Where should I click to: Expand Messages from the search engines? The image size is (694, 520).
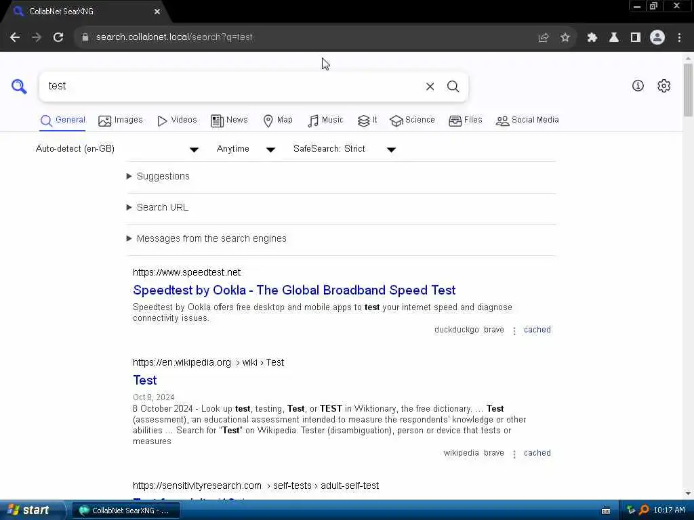point(207,239)
